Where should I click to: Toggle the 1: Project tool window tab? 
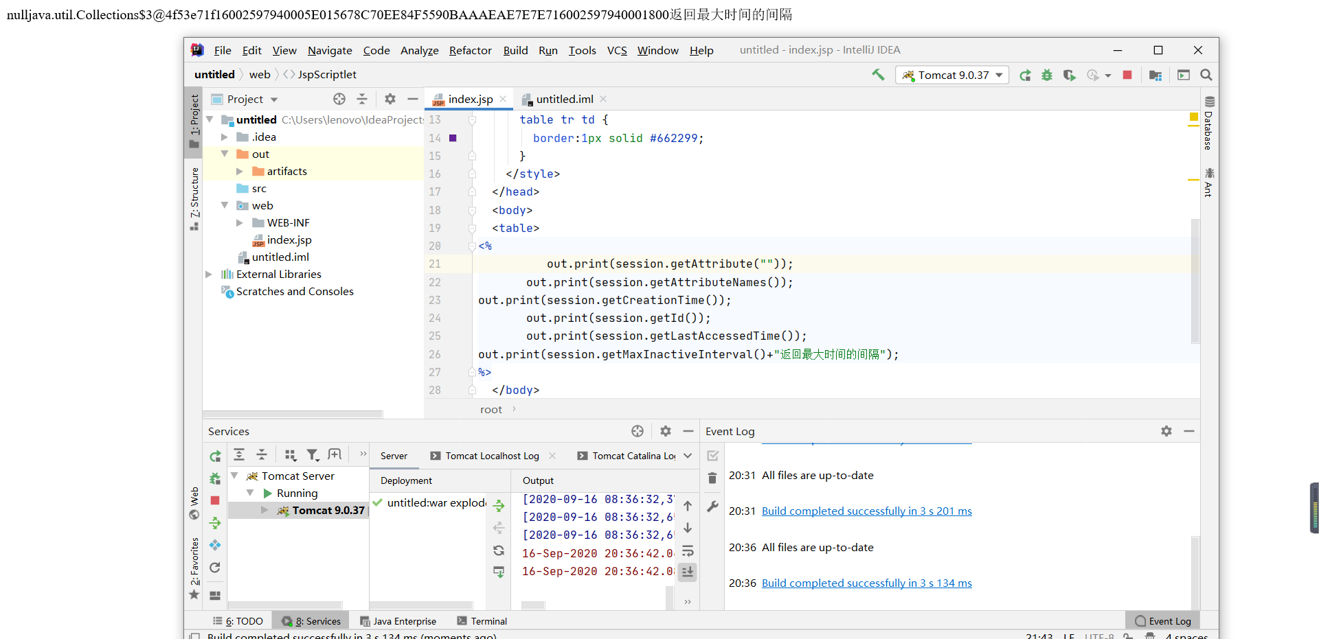tap(194, 121)
